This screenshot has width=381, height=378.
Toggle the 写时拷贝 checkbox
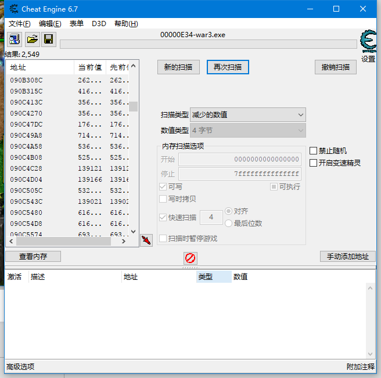(x=163, y=199)
